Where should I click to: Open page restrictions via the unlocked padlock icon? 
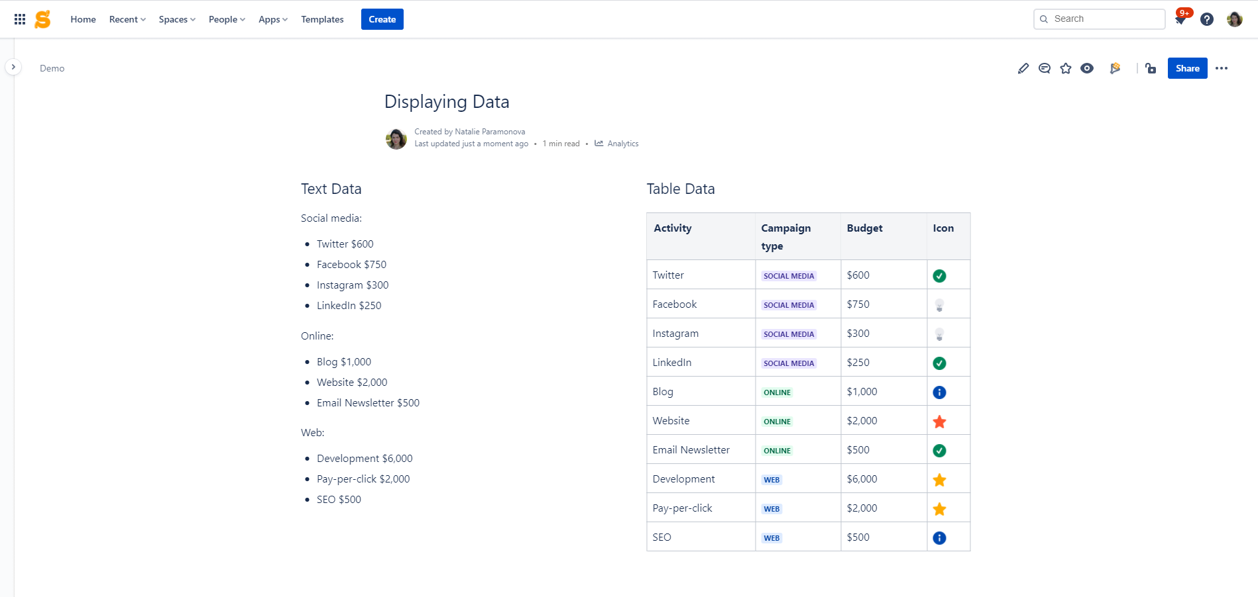tap(1151, 68)
